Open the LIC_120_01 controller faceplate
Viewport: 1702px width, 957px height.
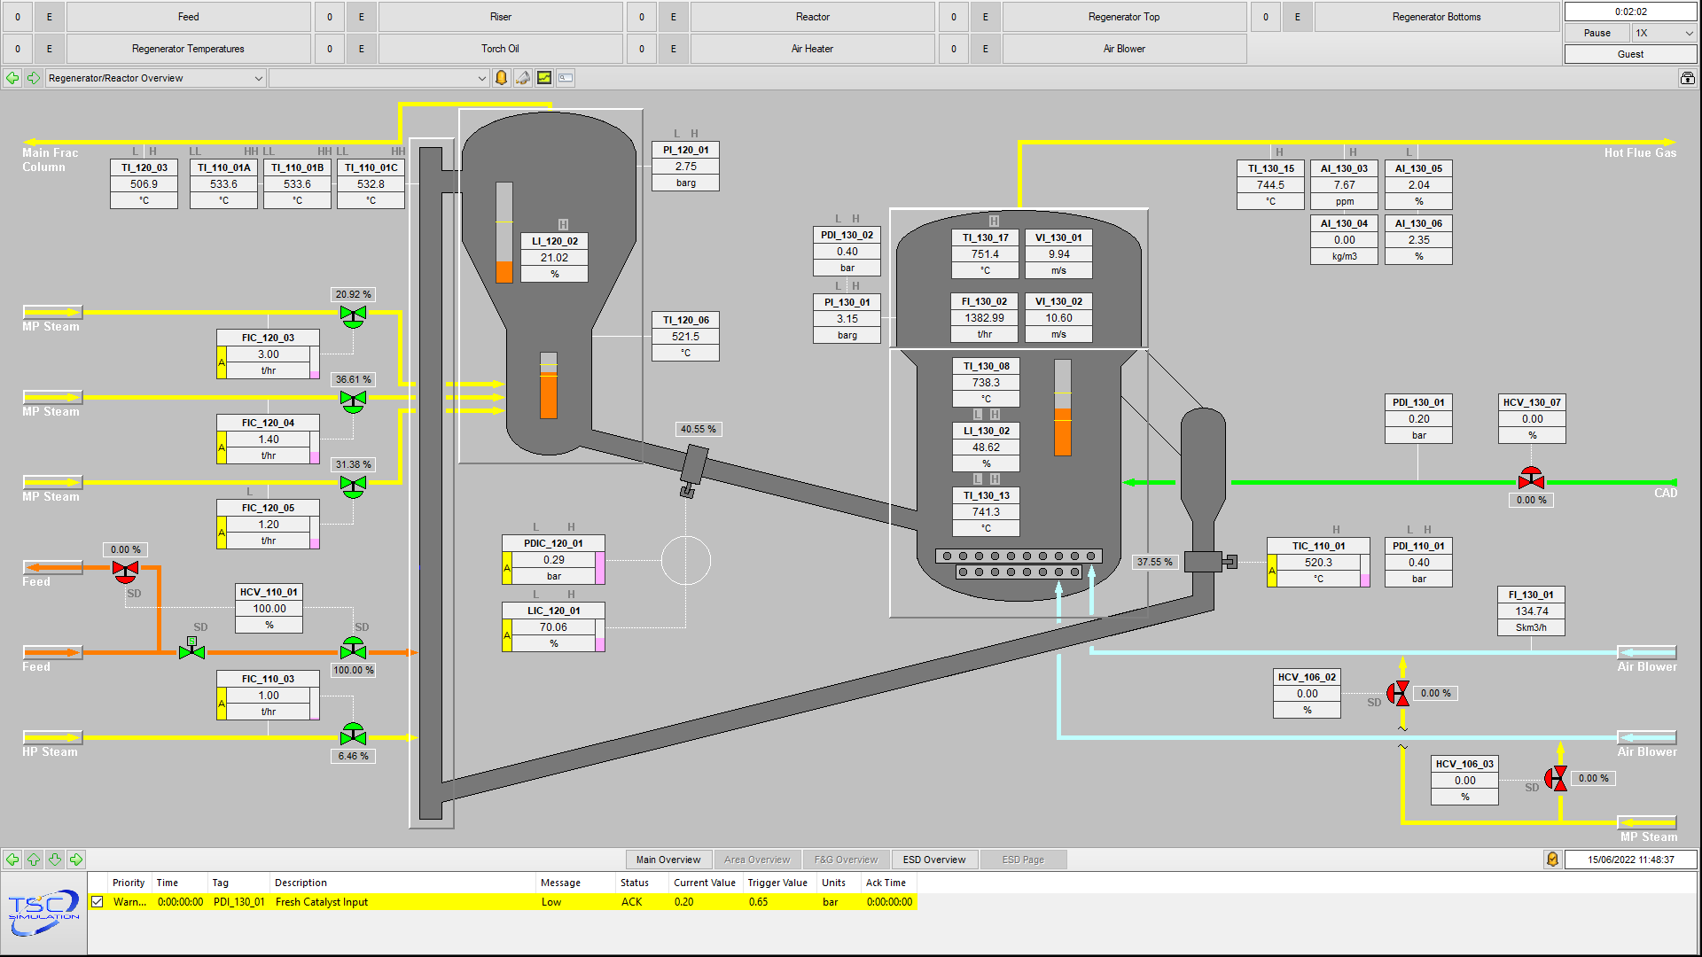tap(554, 627)
